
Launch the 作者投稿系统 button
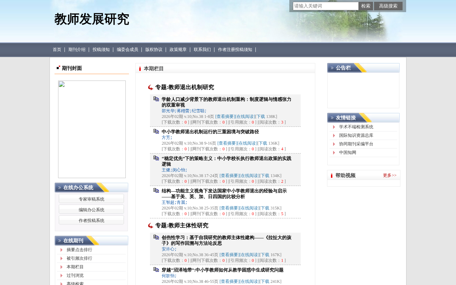click(92, 220)
